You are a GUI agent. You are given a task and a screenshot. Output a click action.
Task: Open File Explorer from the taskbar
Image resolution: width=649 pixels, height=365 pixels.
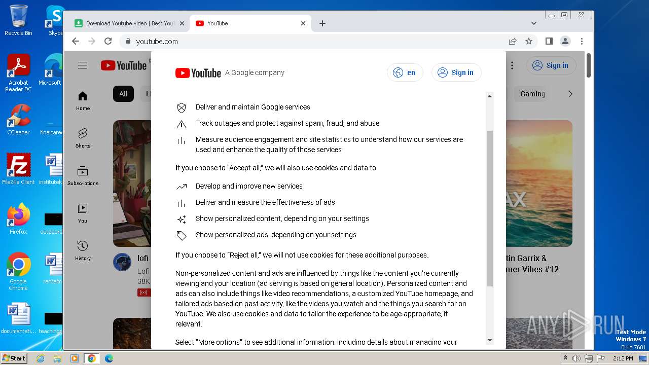tap(57, 358)
